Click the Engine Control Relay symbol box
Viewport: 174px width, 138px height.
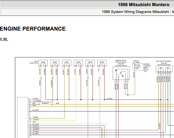[121, 73]
